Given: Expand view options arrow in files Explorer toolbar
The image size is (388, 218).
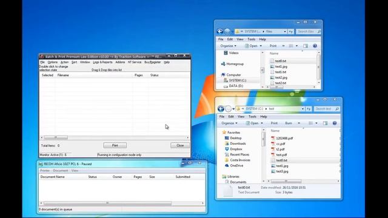Looking at the screenshot, I should [296, 46].
